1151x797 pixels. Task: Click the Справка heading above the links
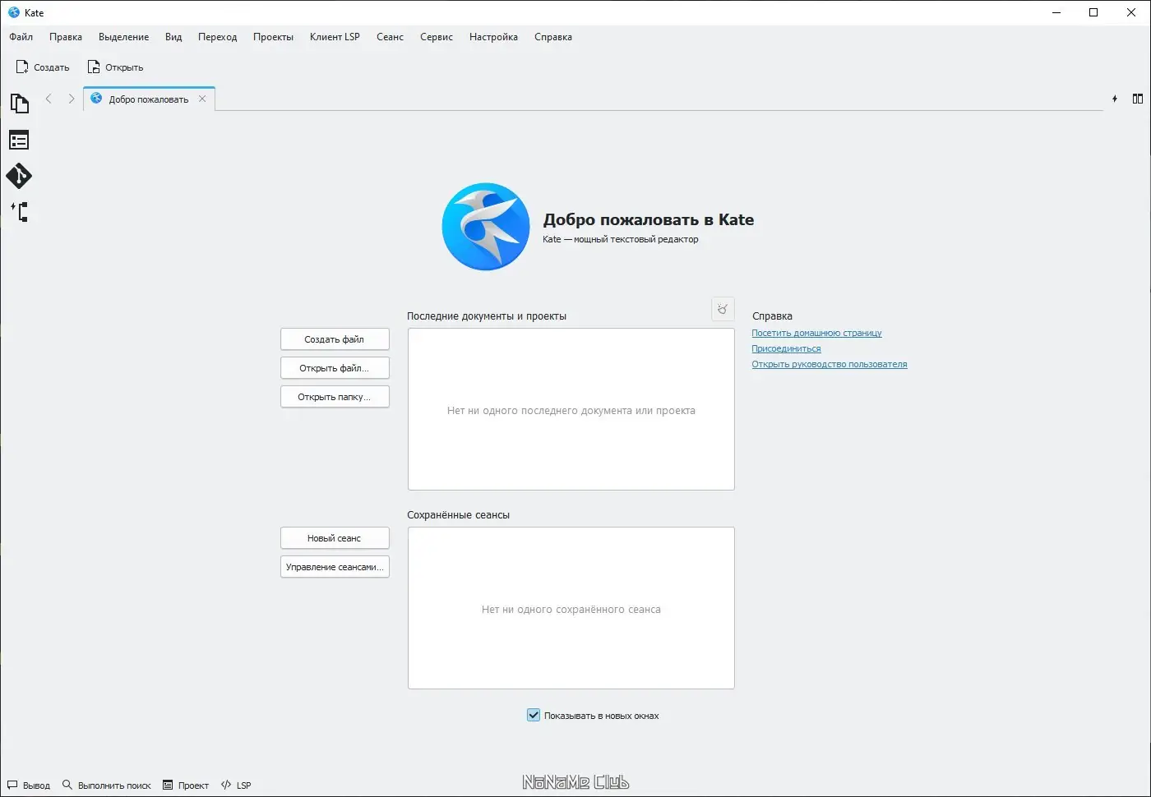772,316
